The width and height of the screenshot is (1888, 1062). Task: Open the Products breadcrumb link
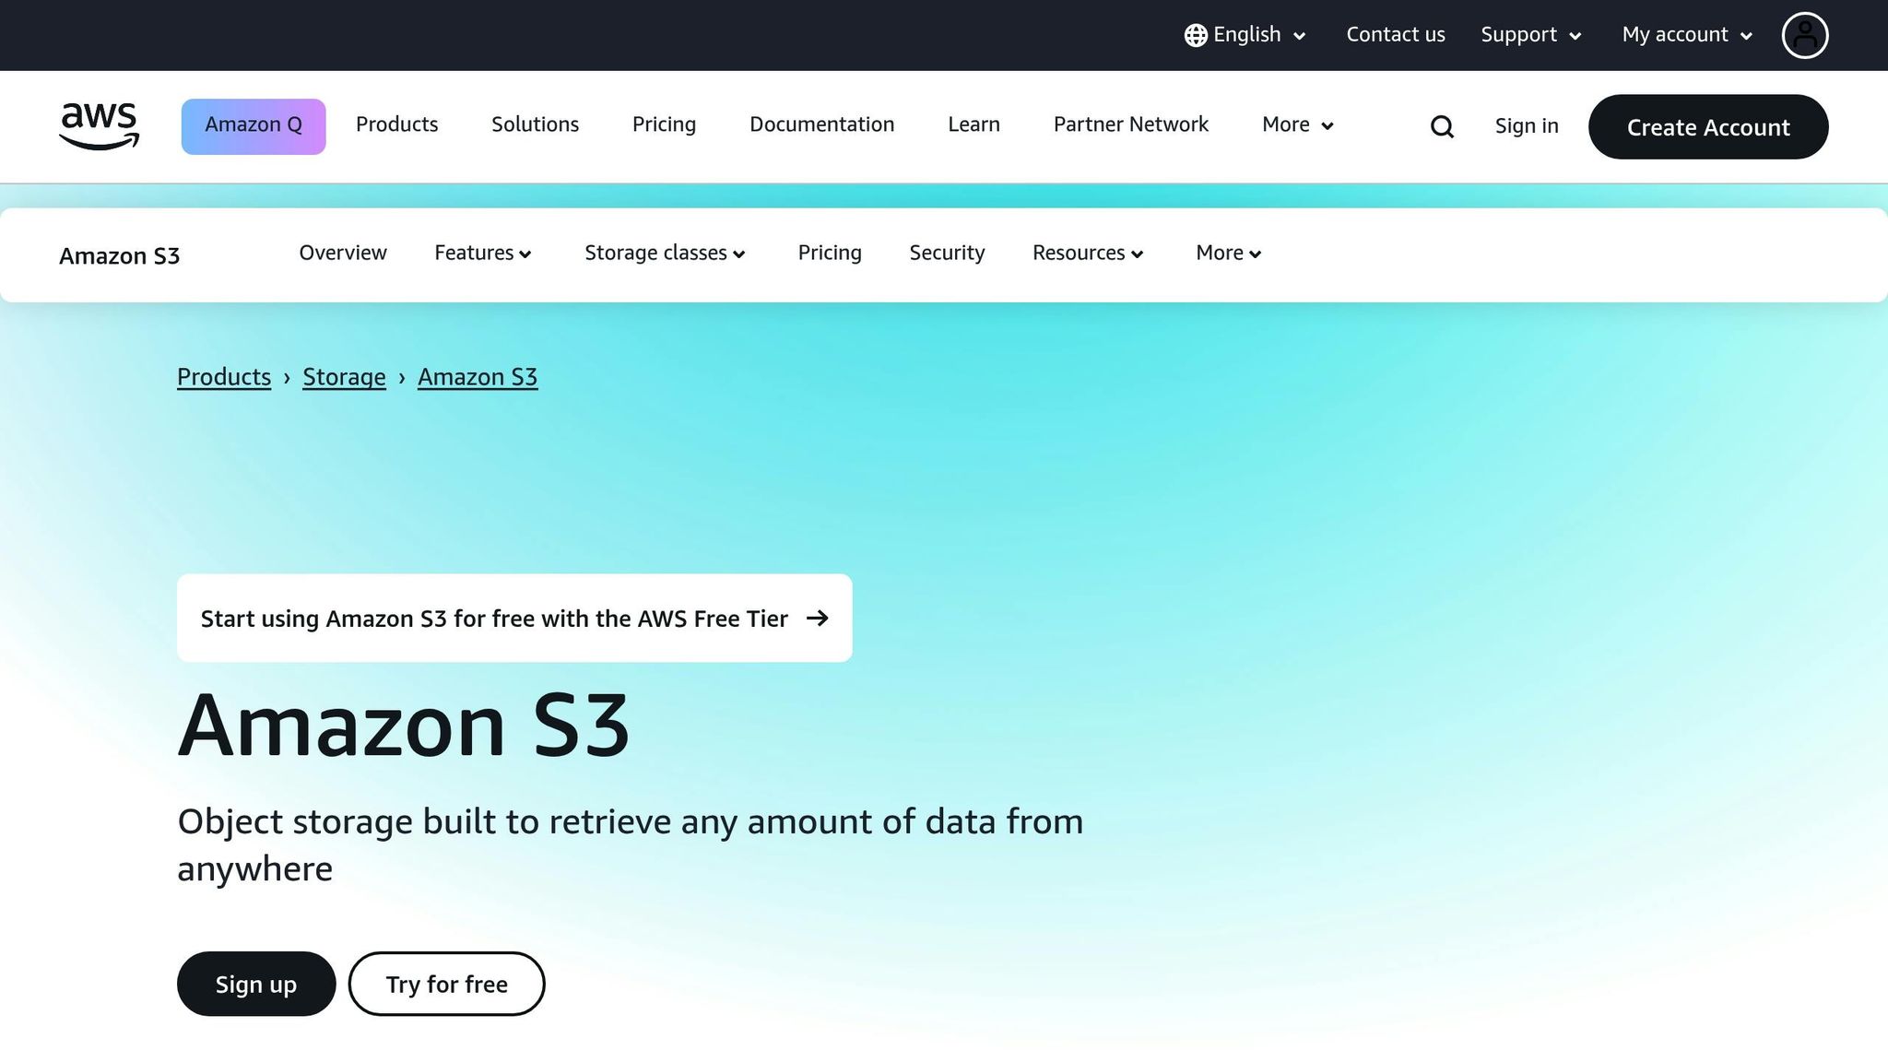click(224, 377)
